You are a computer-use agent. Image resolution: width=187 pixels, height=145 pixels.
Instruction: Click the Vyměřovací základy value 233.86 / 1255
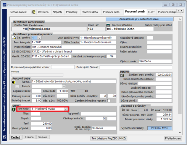160,128
